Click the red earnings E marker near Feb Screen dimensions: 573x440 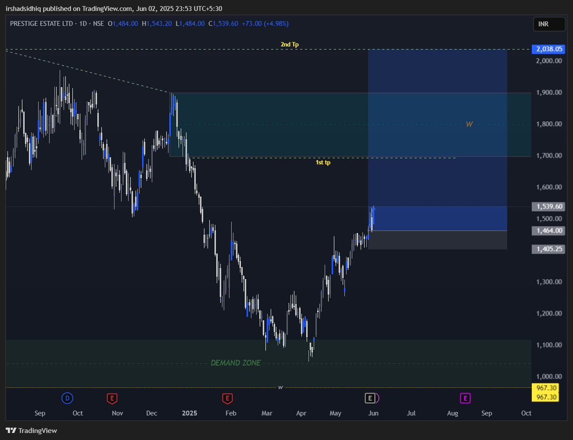(227, 398)
